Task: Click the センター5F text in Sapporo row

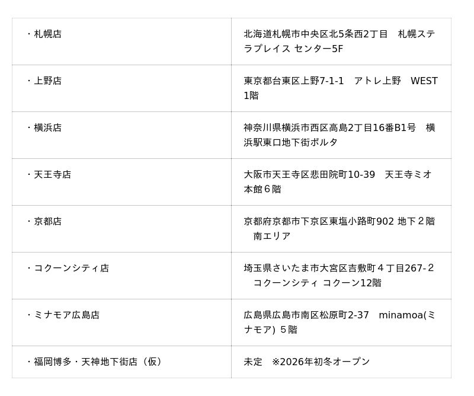Action: (318, 49)
